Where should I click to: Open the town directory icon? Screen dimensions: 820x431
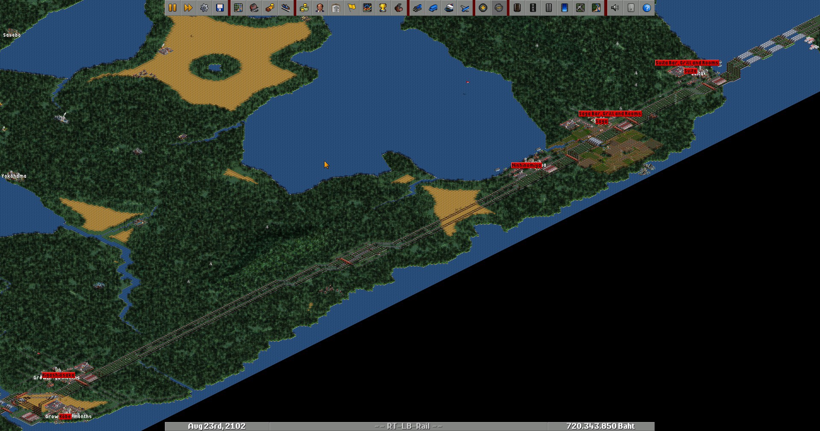tap(254, 8)
